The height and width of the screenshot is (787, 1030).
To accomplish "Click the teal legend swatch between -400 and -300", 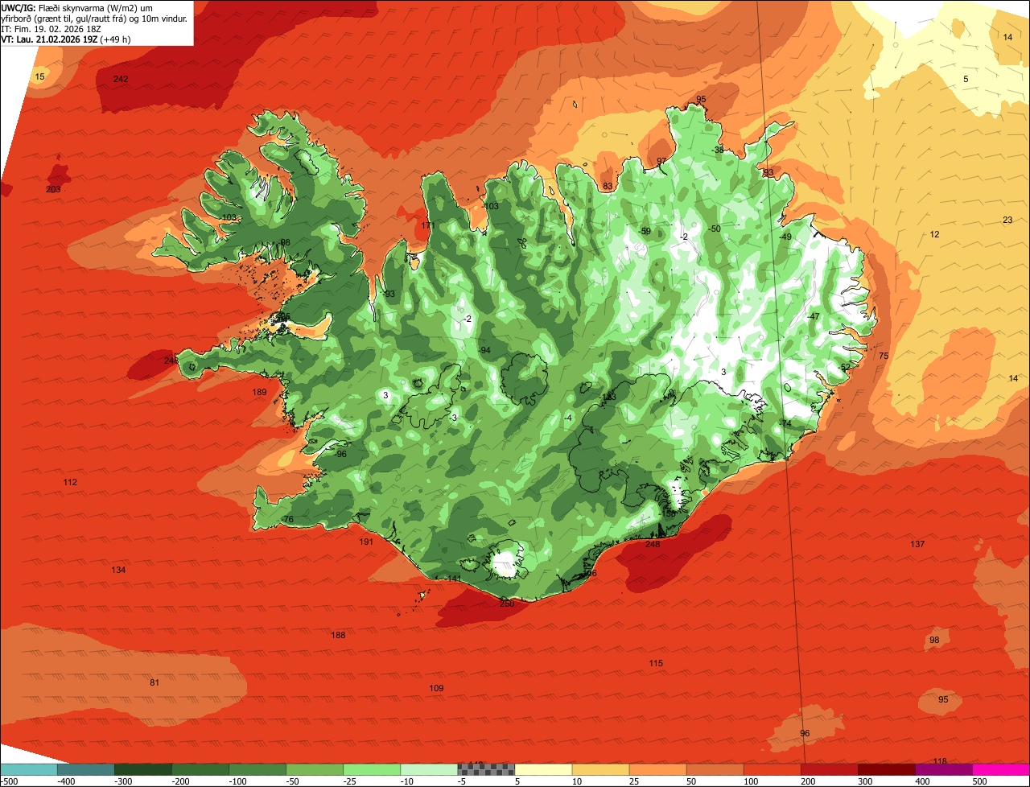I will (x=85, y=769).
